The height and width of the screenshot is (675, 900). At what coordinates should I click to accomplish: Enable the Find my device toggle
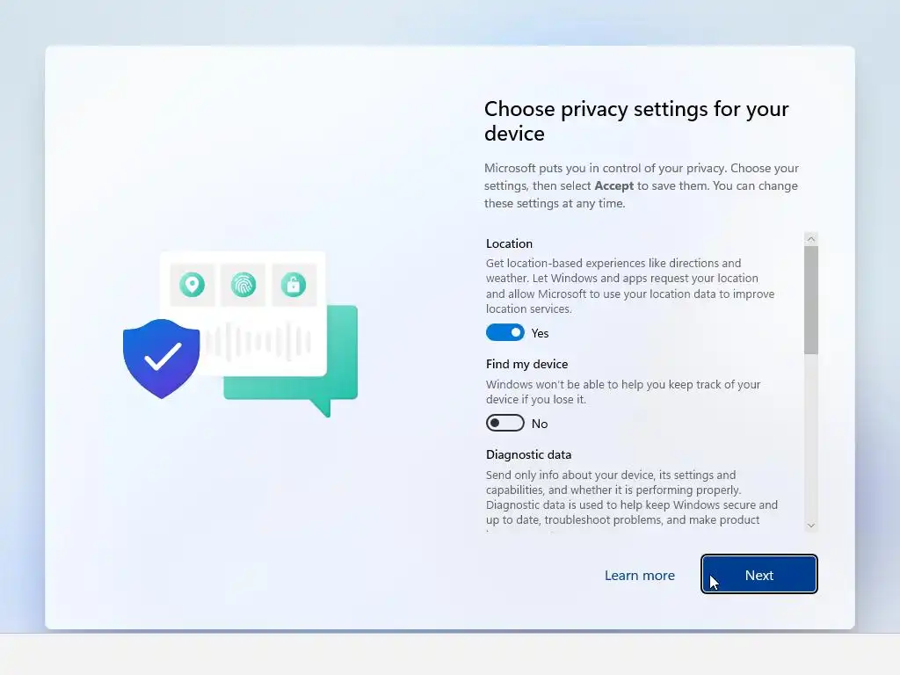click(x=505, y=423)
